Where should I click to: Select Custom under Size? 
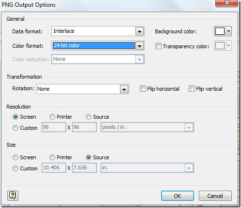pos(15,168)
